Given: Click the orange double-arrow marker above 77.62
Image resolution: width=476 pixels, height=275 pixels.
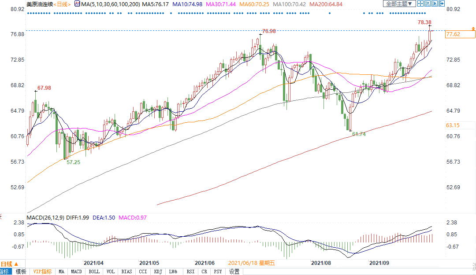Looking at the screenshot, I should 473,29.
